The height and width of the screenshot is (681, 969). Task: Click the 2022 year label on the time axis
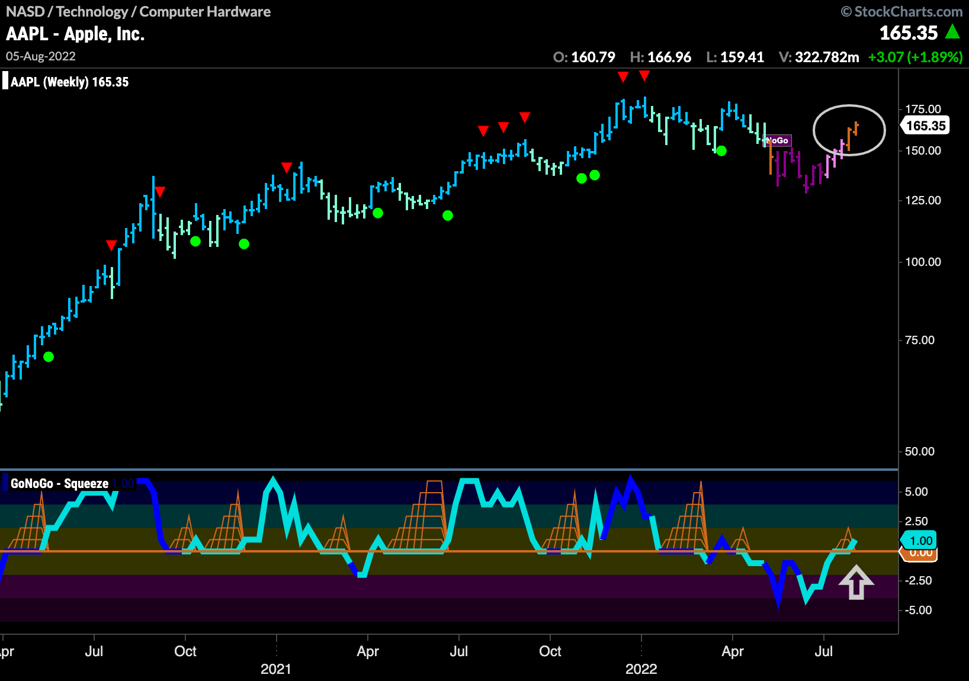pyautogui.click(x=641, y=669)
